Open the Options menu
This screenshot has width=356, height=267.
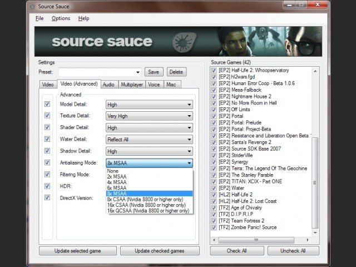(61, 18)
